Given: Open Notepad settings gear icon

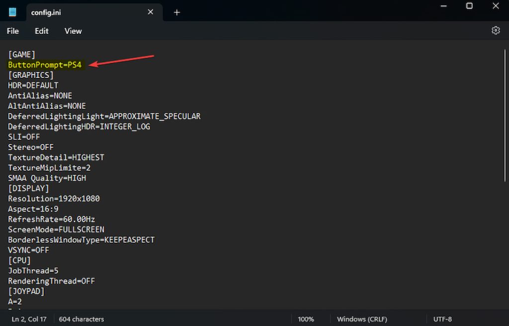Looking at the screenshot, I should tap(495, 31).
